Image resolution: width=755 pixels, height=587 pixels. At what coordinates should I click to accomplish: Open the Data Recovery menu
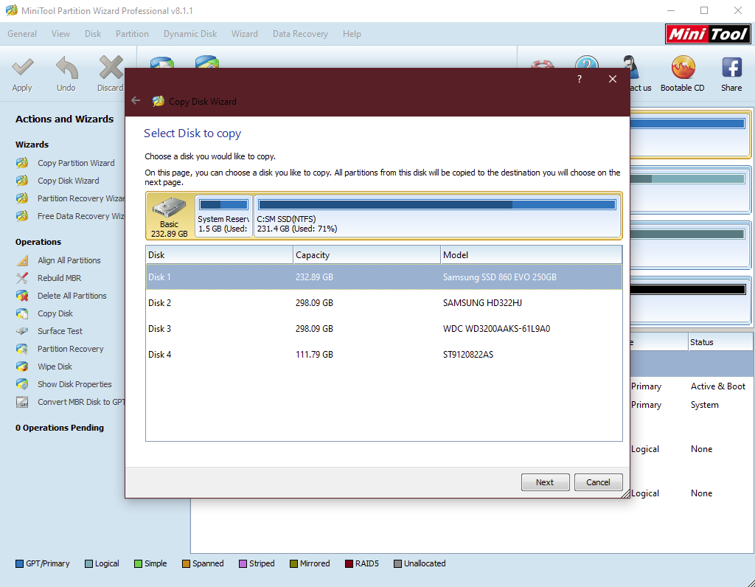tap(301, 34)
